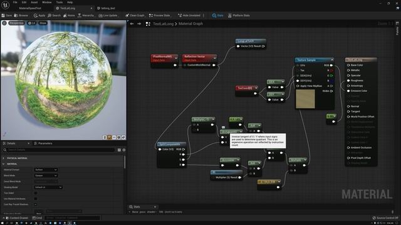Collapse the Arccosine node

238,160
